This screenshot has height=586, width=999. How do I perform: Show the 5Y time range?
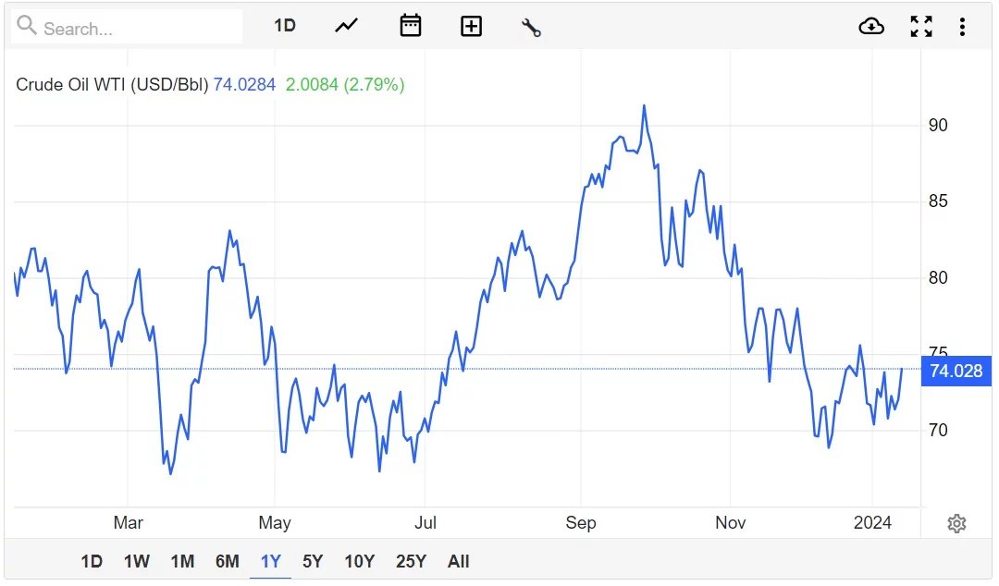click(313, 561)
